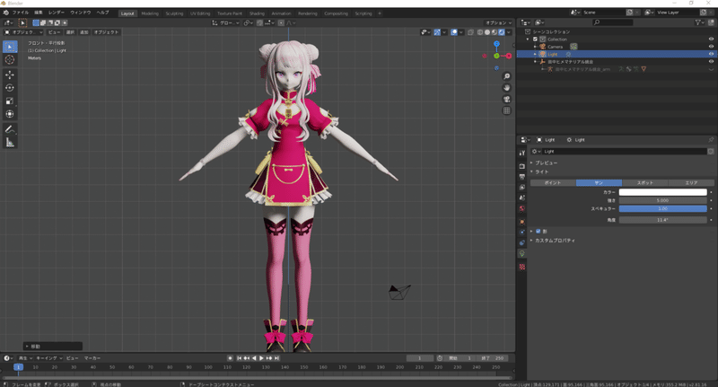
Task: Open the View Layer properties tab icon
Action: [x=522, y=188]
